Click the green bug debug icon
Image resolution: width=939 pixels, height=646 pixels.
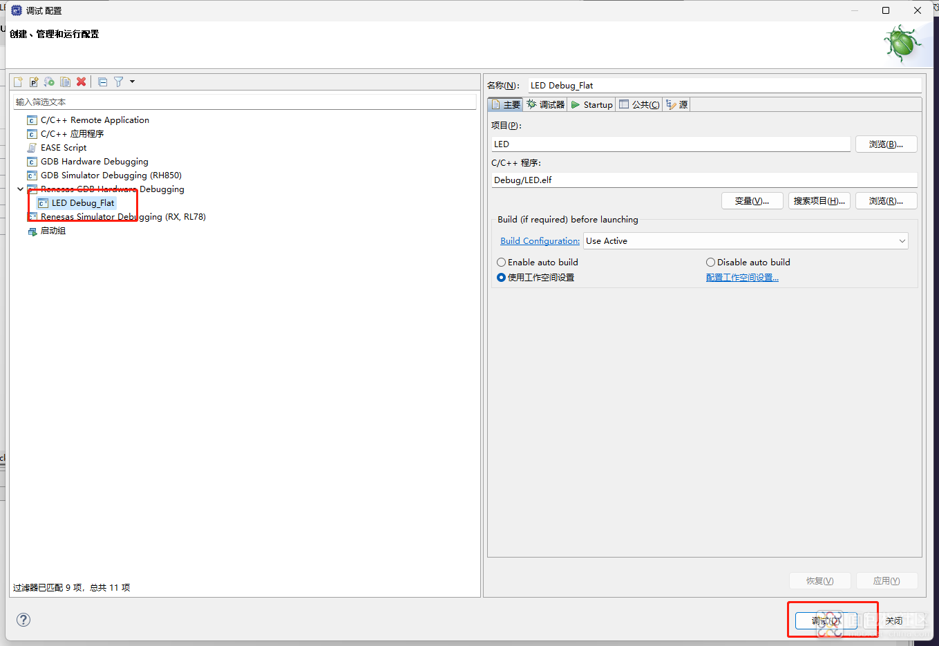(x=902, y=44)
